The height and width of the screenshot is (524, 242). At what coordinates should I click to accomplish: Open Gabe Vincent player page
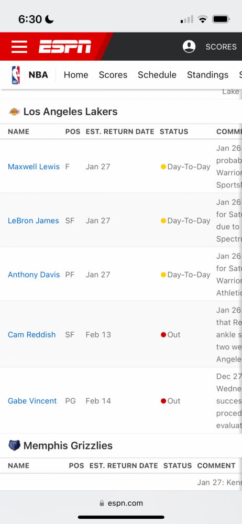pyautogui.click(x=32, y=401)
